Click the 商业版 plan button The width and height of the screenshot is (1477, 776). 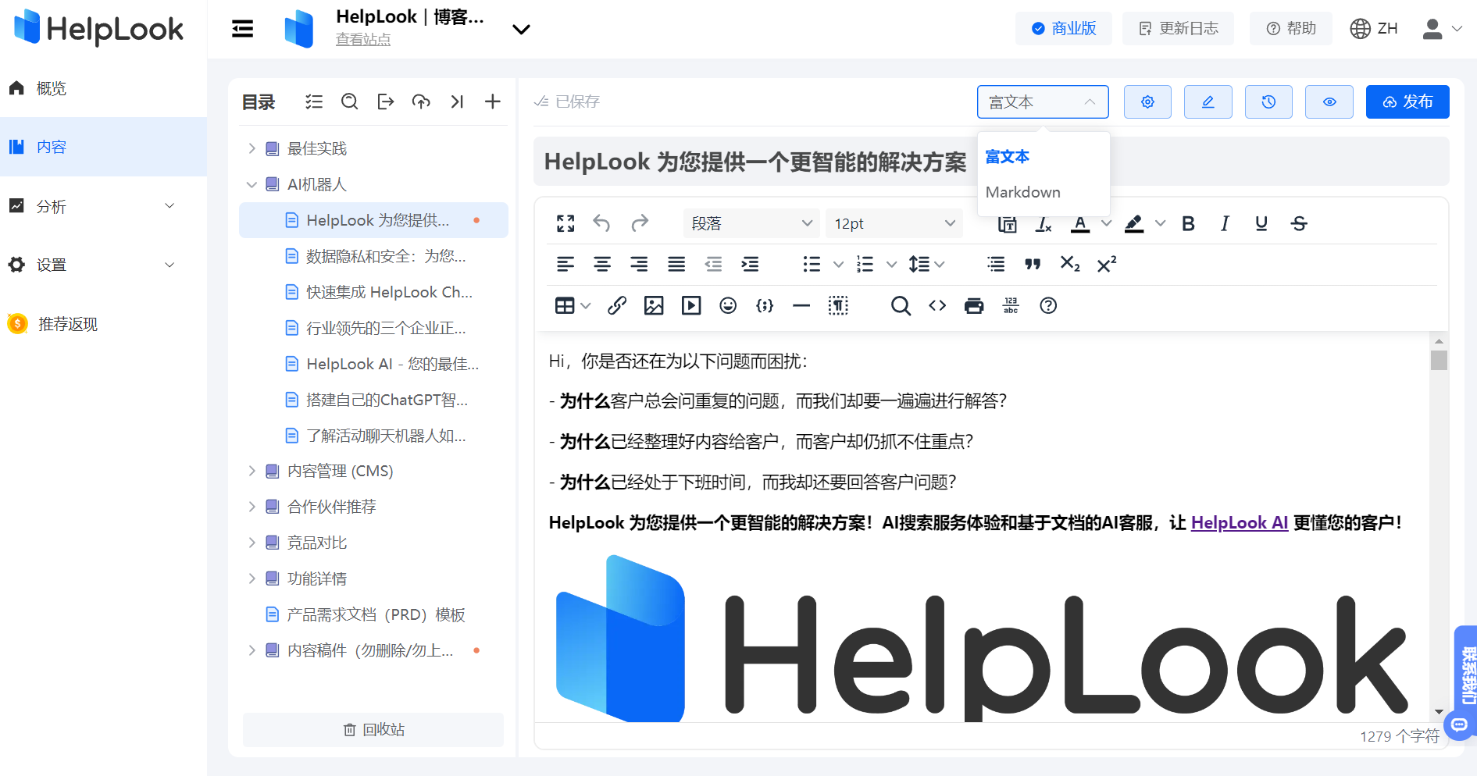click(1064, 28)
